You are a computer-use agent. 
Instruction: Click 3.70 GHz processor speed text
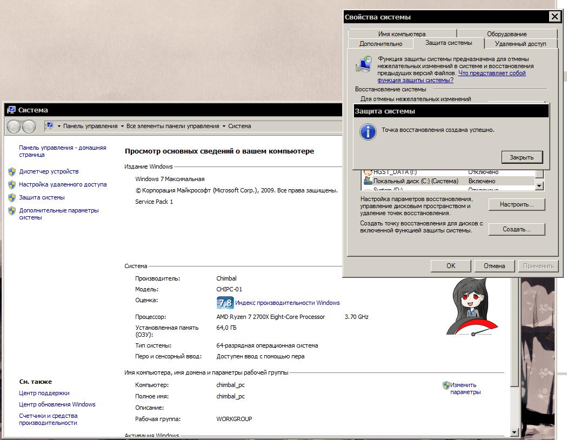pos(357,317)
